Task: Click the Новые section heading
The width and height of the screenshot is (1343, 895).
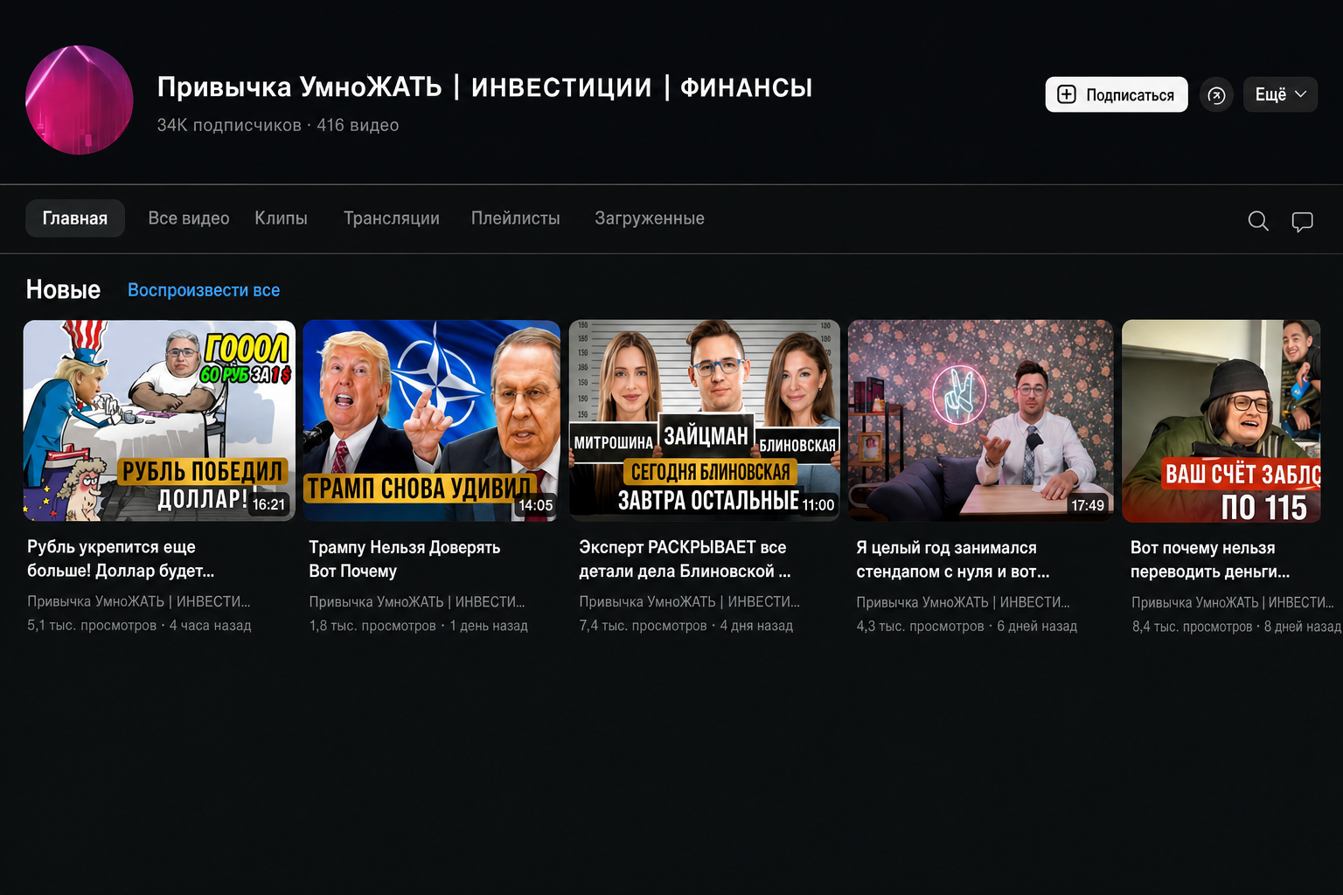Action: [x=64, y=289]
